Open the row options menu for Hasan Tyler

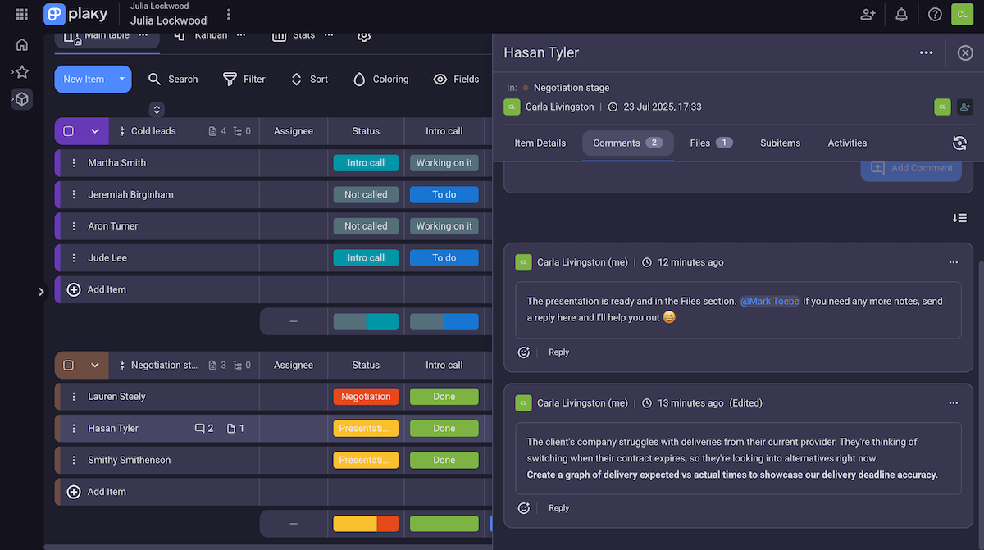74,428
